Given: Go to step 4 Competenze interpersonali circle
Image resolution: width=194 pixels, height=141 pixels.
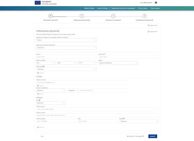Looking at the screenshot, I should 144,16.
